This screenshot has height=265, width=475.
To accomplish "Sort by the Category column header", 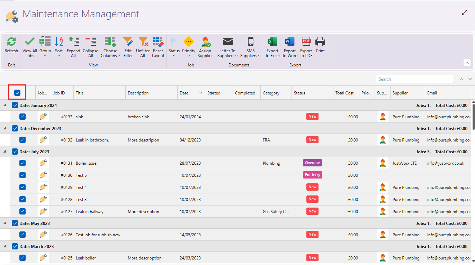I will tap(276, 93).
